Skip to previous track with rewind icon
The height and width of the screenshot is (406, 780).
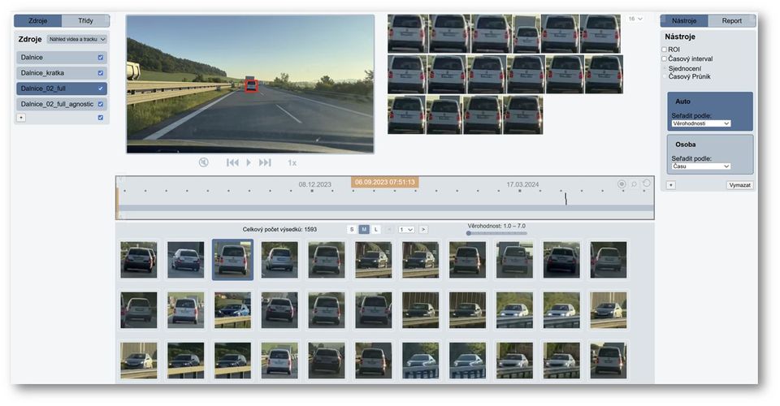232,162
